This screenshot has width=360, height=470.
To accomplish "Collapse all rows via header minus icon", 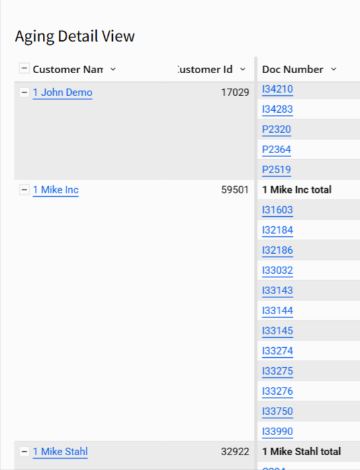I will click(x=24, y=68).
